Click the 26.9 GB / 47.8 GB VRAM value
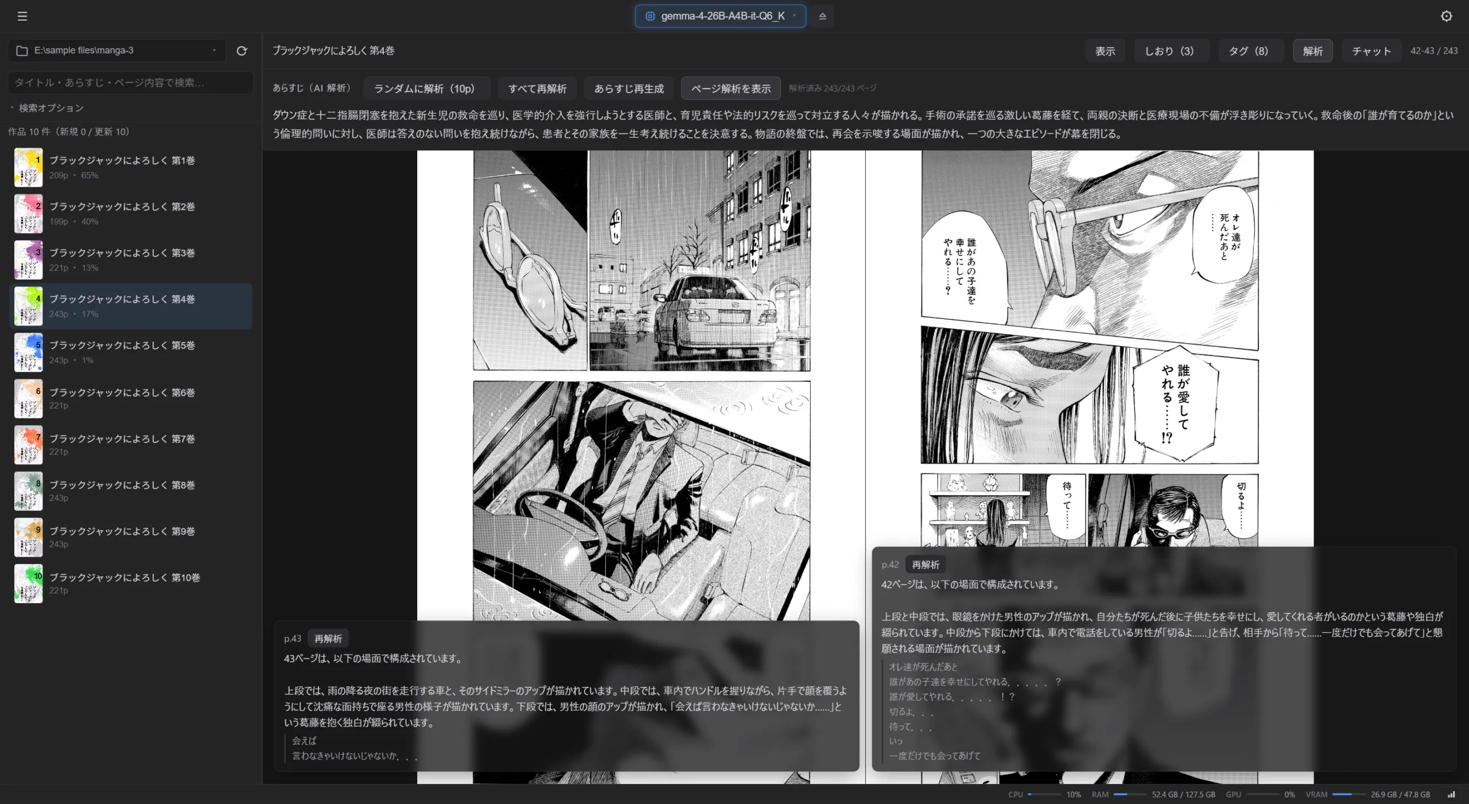The height and width of the screenshot is (804, 1469). [1400, 795]
